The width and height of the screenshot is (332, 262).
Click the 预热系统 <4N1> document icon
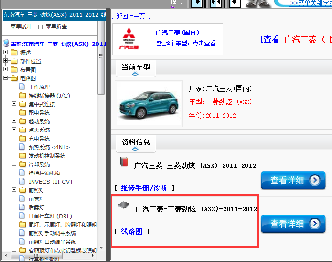[22, 147]
